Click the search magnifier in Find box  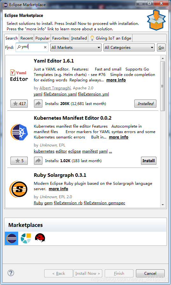pos(19,47)
